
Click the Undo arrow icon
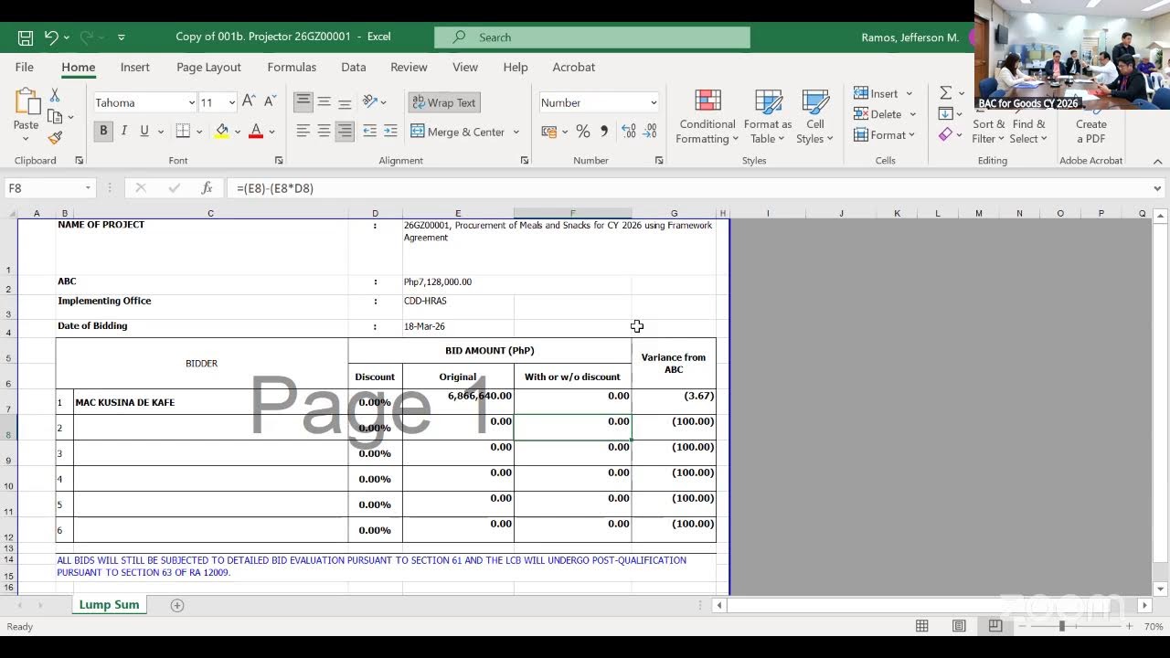pos(51,37)
